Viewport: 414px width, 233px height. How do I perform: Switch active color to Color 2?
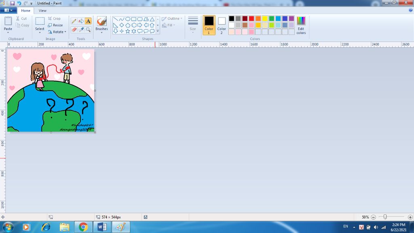[x=222, y=25]
